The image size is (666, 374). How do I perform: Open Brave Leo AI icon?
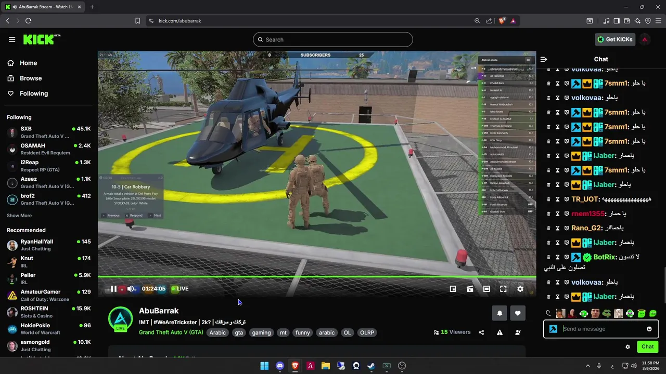[637, 21]
